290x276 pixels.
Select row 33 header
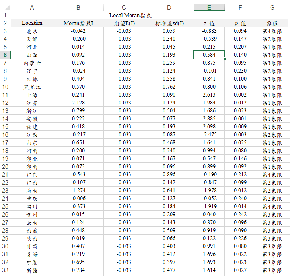[5, 270]
